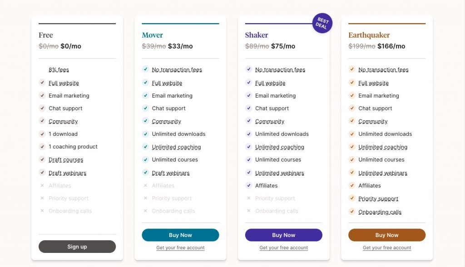This screenshot has width=465, height=267.
Task: Click Buy Now for the Earthquaker plan
Action: 386,235
